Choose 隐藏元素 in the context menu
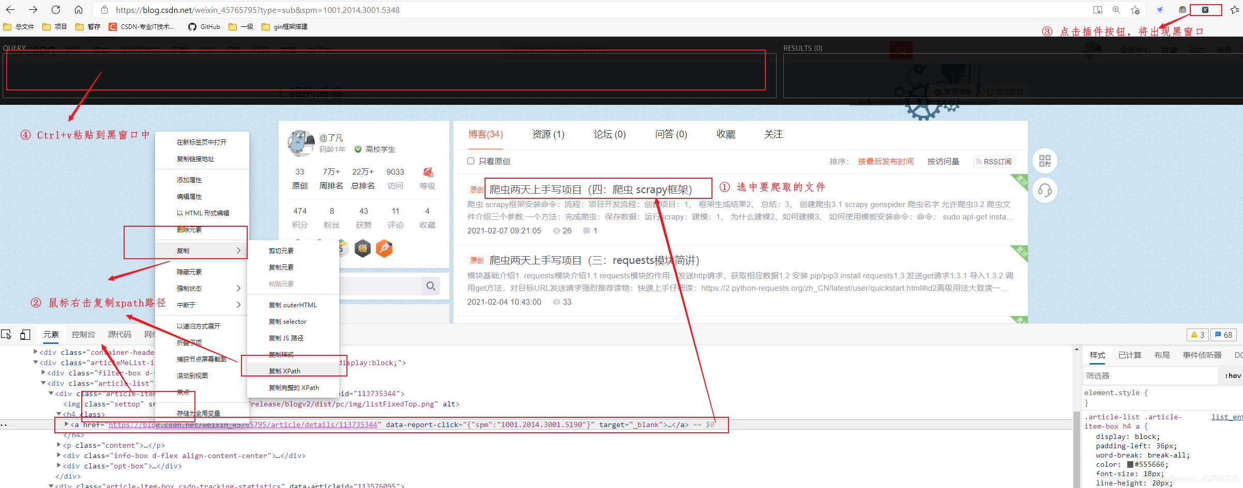The image size is (1243, 488). (202, 272)
